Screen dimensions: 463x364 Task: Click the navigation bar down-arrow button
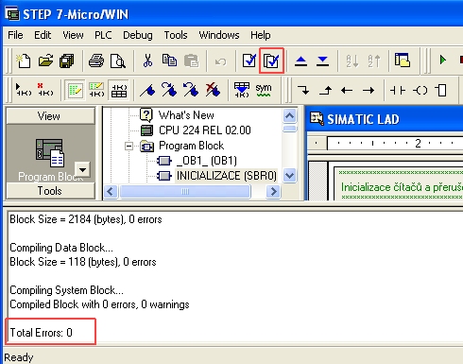click(x=82, y=170)
